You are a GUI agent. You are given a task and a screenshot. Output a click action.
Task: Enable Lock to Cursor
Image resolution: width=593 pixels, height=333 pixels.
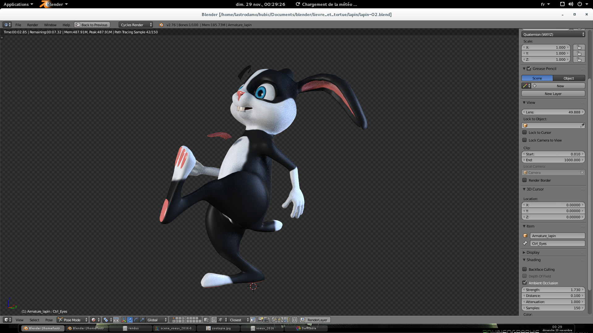tap(524, 133)
